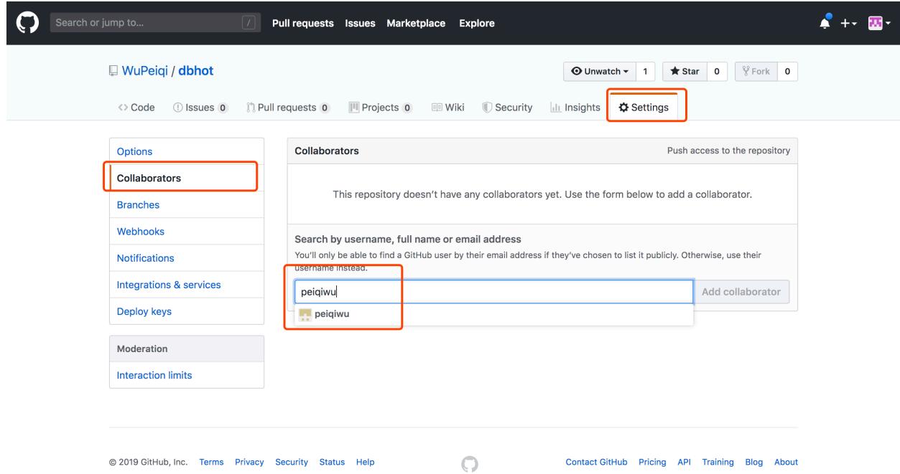The height and width of the screenshot is (474, 900).
Task: Switch to the repository Pull requests tab
Action: point(287,108)
